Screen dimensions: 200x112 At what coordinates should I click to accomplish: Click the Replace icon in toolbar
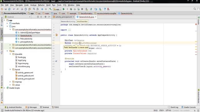point(37,9)
